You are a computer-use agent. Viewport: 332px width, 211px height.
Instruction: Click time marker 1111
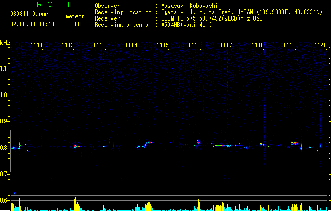(x=36, y=45)
